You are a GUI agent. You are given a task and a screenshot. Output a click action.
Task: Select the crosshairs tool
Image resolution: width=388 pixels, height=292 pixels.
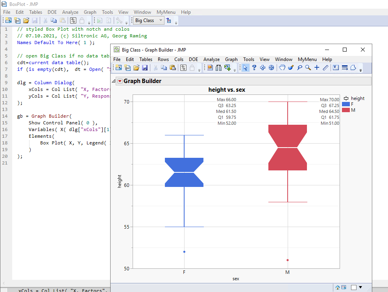(316, 67)
